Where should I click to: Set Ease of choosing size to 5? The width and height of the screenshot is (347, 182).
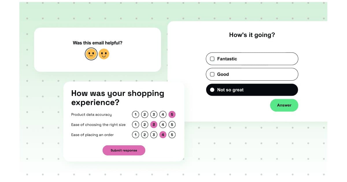click(172, 125)
